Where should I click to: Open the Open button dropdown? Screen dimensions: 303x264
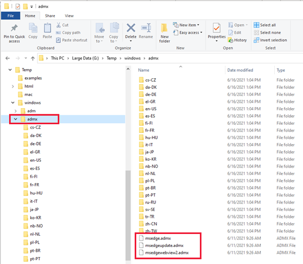(247, 25)
